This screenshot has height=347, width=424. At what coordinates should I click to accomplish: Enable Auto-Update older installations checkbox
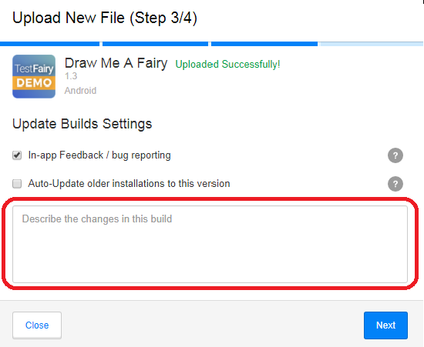(x=17, y=184)
